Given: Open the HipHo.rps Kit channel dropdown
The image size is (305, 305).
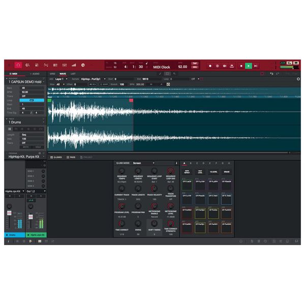Looking at the screenshot, I should pyautogui.click(x=15, y=191).
